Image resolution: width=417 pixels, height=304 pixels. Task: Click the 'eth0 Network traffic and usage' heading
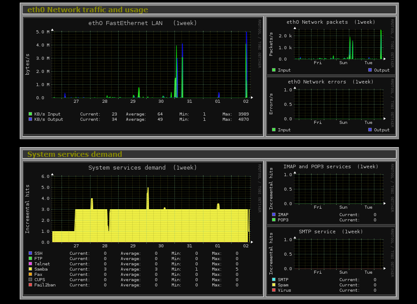point(87,10)
